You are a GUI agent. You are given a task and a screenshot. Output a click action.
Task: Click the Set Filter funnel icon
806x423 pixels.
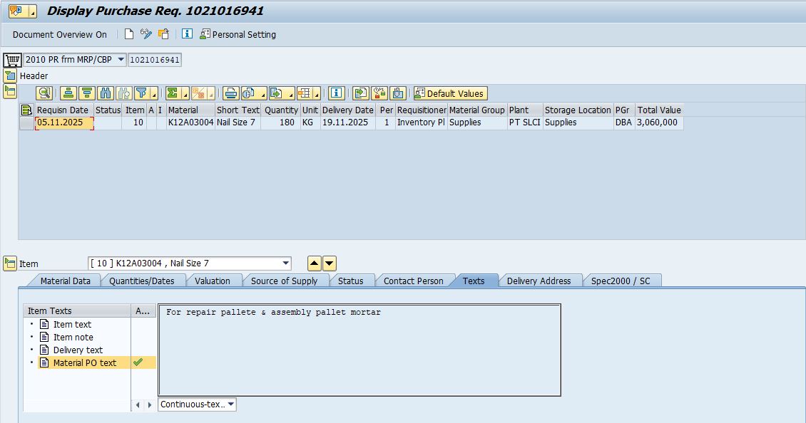(143, 93)
